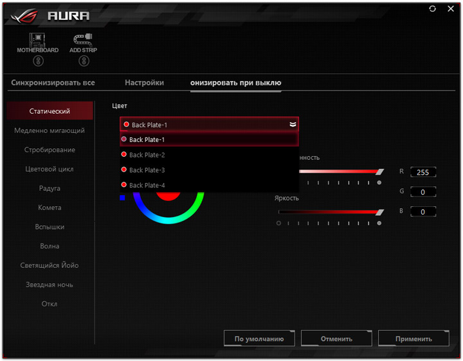
Task: Toggle the sync link under Add Strip
Action: click(84, 61)
